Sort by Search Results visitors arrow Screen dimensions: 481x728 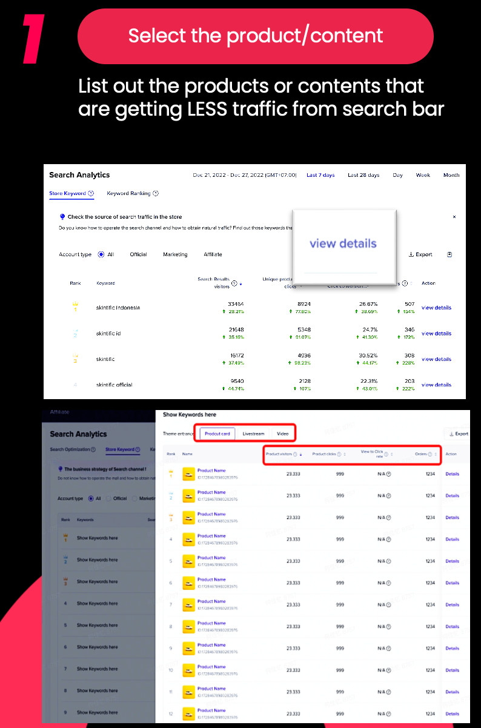[x=240, y=284]
